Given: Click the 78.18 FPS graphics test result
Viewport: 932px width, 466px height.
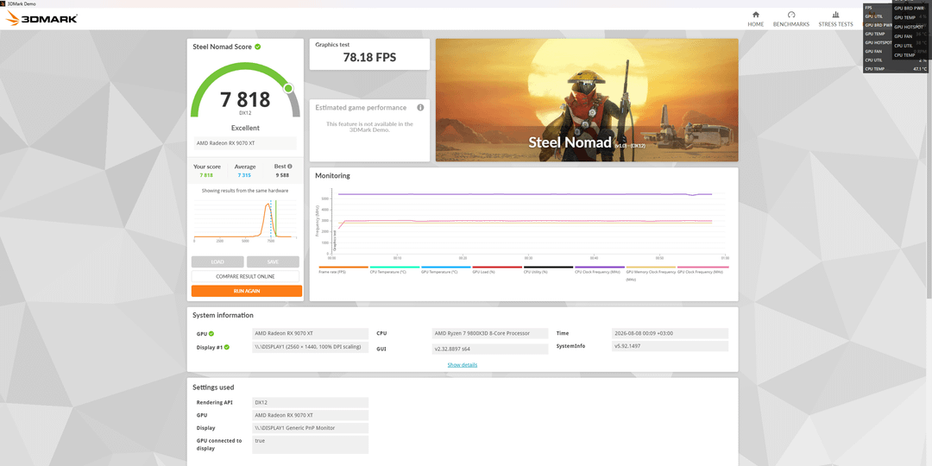Looking at the screenshot, I should click(369, 58).
